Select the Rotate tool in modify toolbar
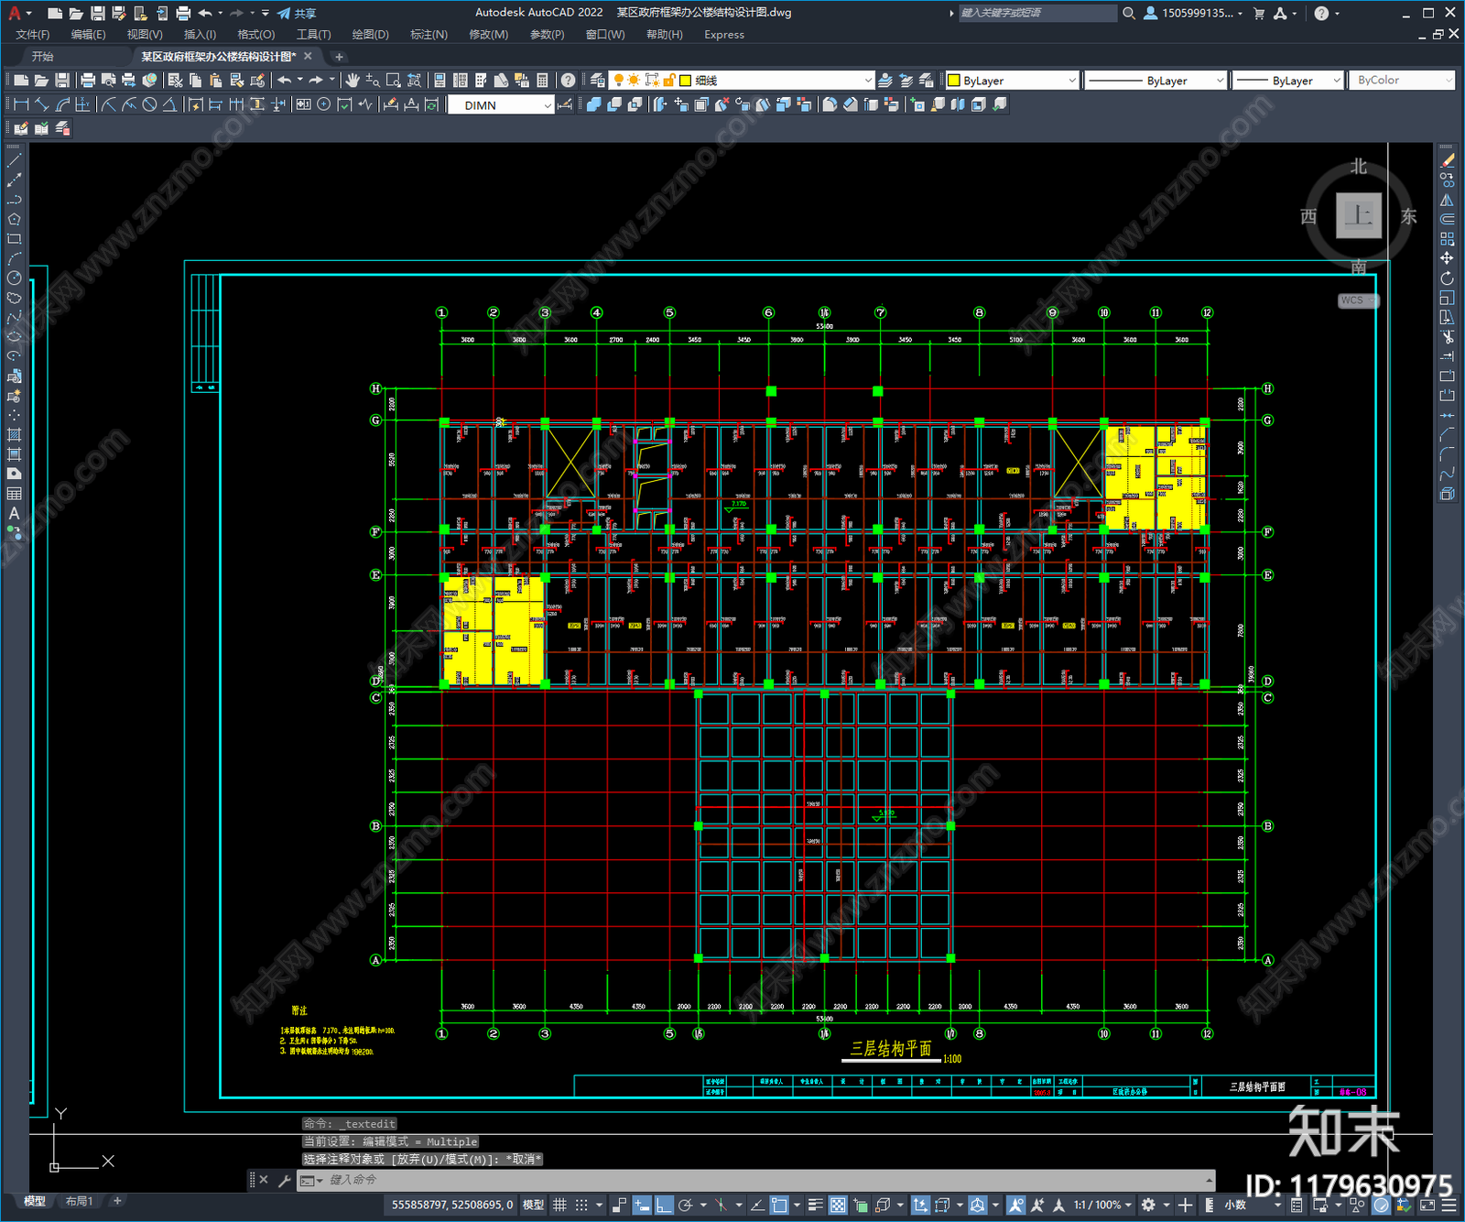The height and width of the screenshot is (1222, 1465). (x=1447, y=278)
